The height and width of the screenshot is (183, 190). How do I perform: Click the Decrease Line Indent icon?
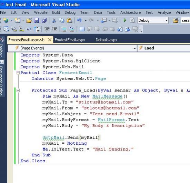47,29
